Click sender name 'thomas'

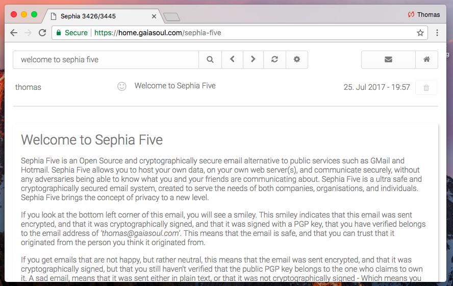[x=28, y=87]
